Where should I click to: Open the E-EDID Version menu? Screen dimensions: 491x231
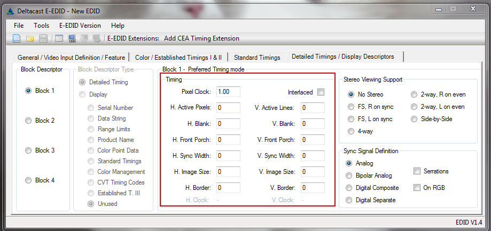click(80, 26)
